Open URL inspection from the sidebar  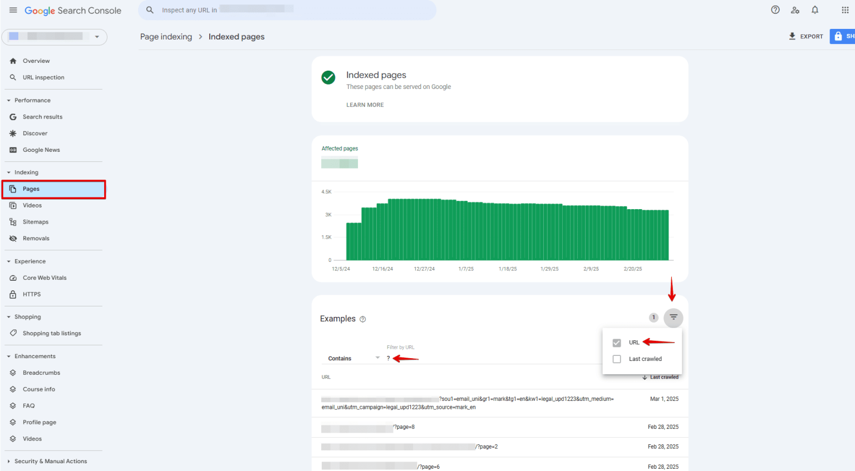43,78
